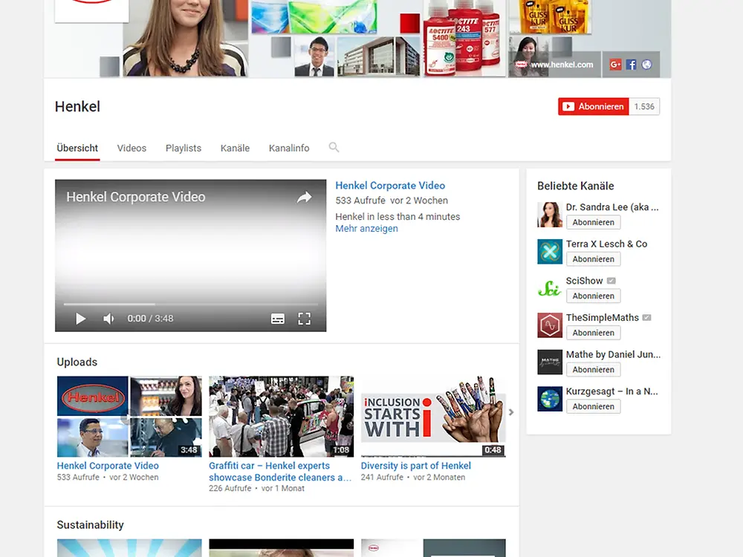
Task: Subscribe to Terra X Lesch & Co
Action: [x=593, y=259]
